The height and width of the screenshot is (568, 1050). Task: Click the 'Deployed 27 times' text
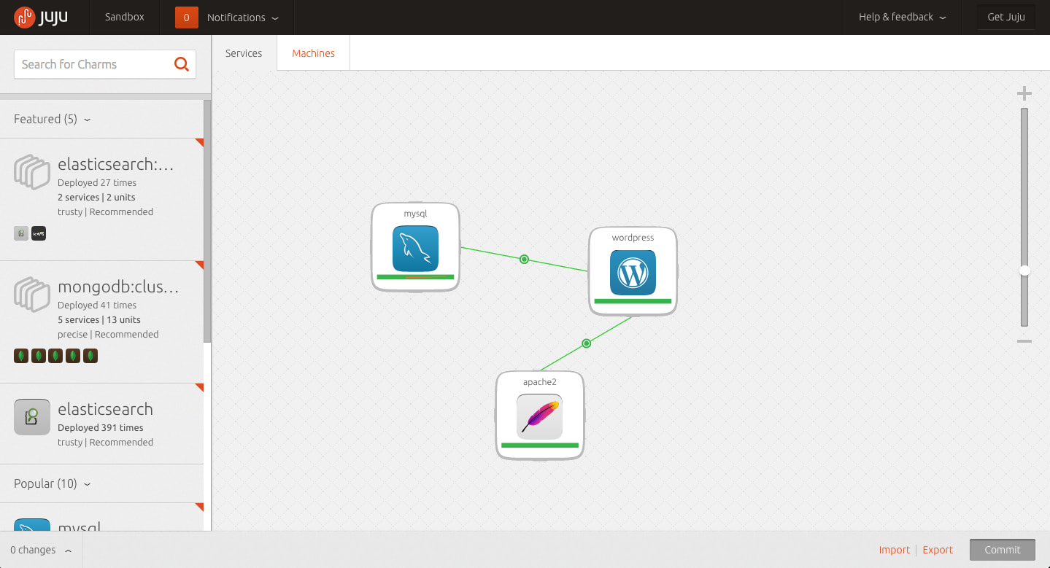[x=97, y=183]
